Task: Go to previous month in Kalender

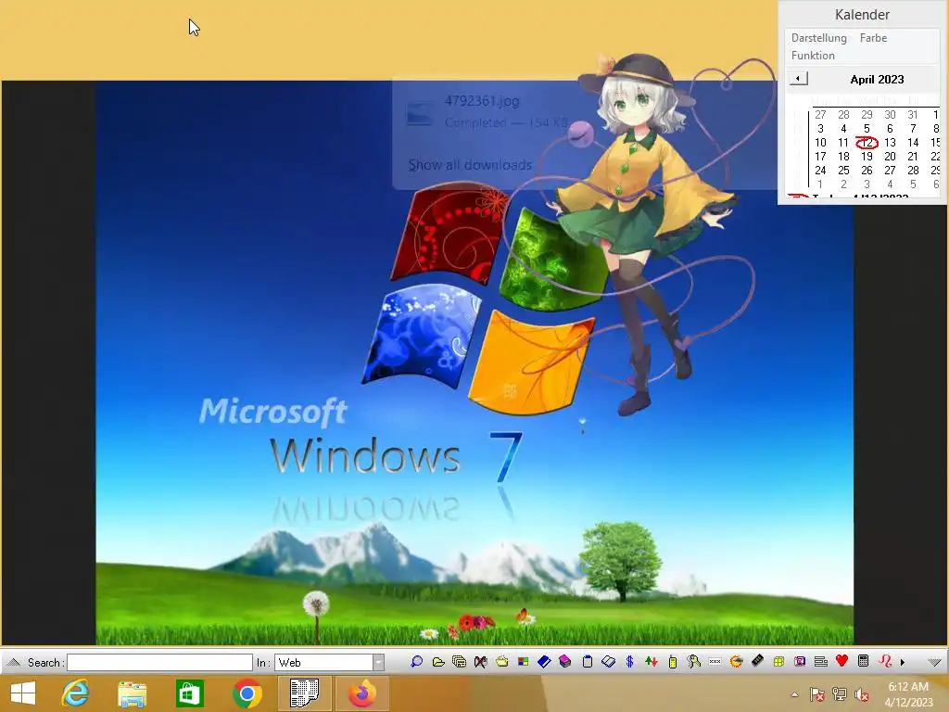Action: pos(798,79)
